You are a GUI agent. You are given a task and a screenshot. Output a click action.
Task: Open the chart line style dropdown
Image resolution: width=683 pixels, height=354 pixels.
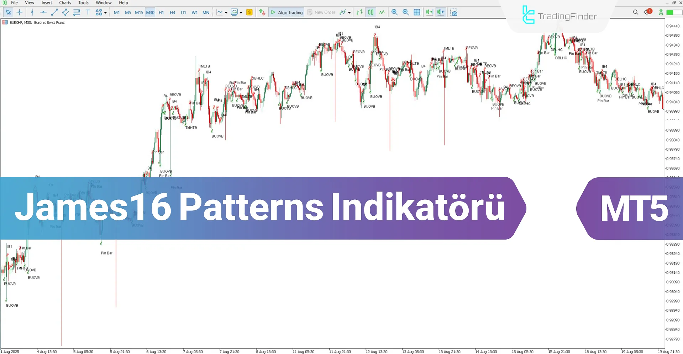226,12
